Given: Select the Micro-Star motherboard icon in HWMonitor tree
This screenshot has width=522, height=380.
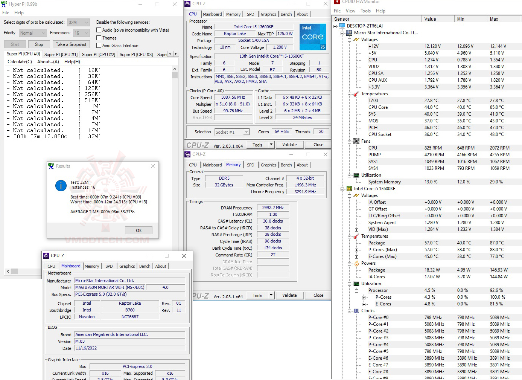Looking at the screenshot, I should pos(349,33).
